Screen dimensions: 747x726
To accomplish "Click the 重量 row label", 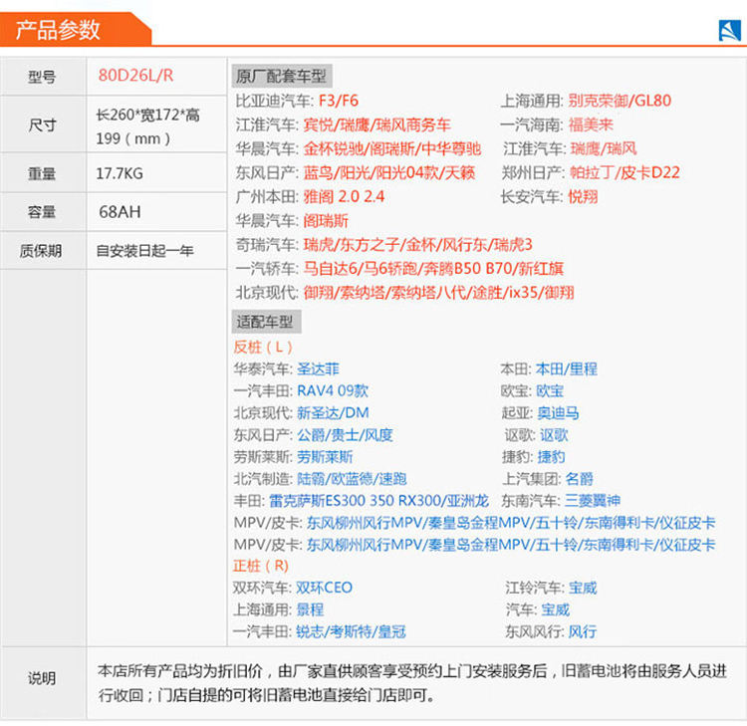I will click(42, 173).
